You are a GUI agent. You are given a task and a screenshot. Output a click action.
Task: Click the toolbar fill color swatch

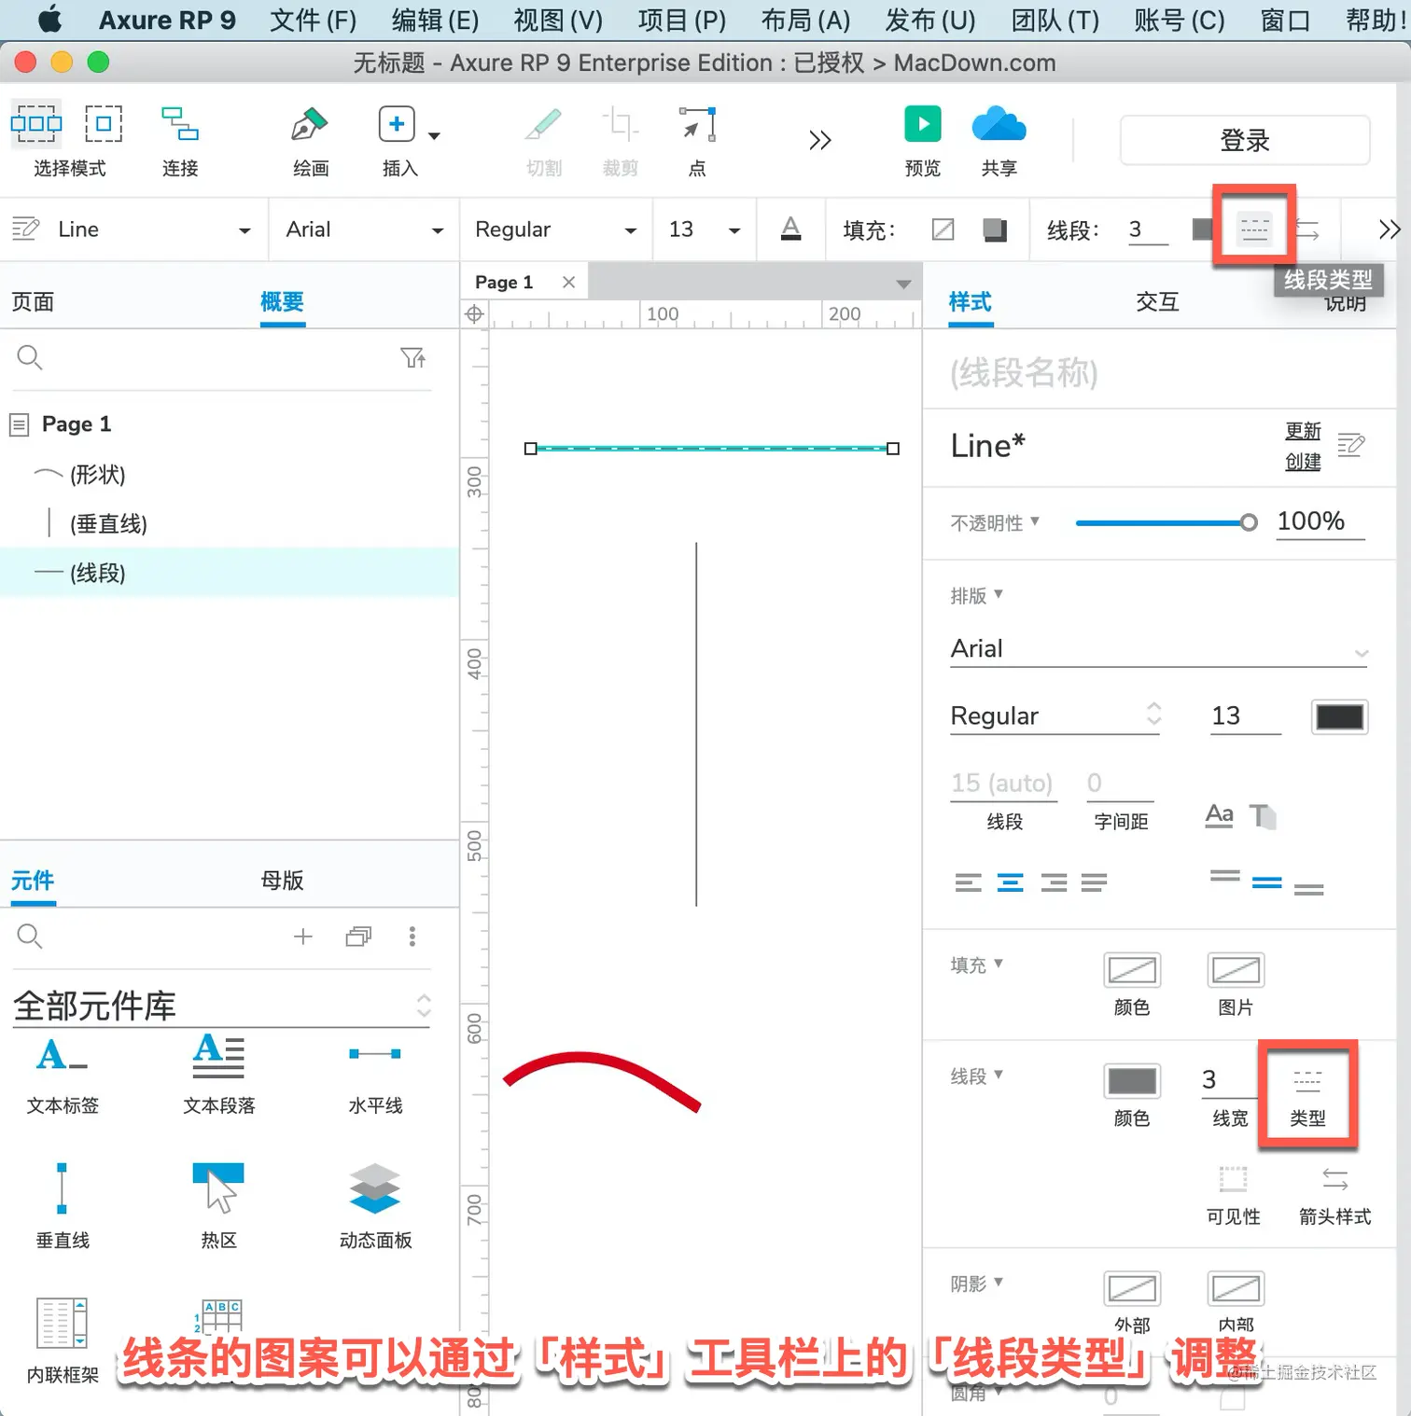943,229
